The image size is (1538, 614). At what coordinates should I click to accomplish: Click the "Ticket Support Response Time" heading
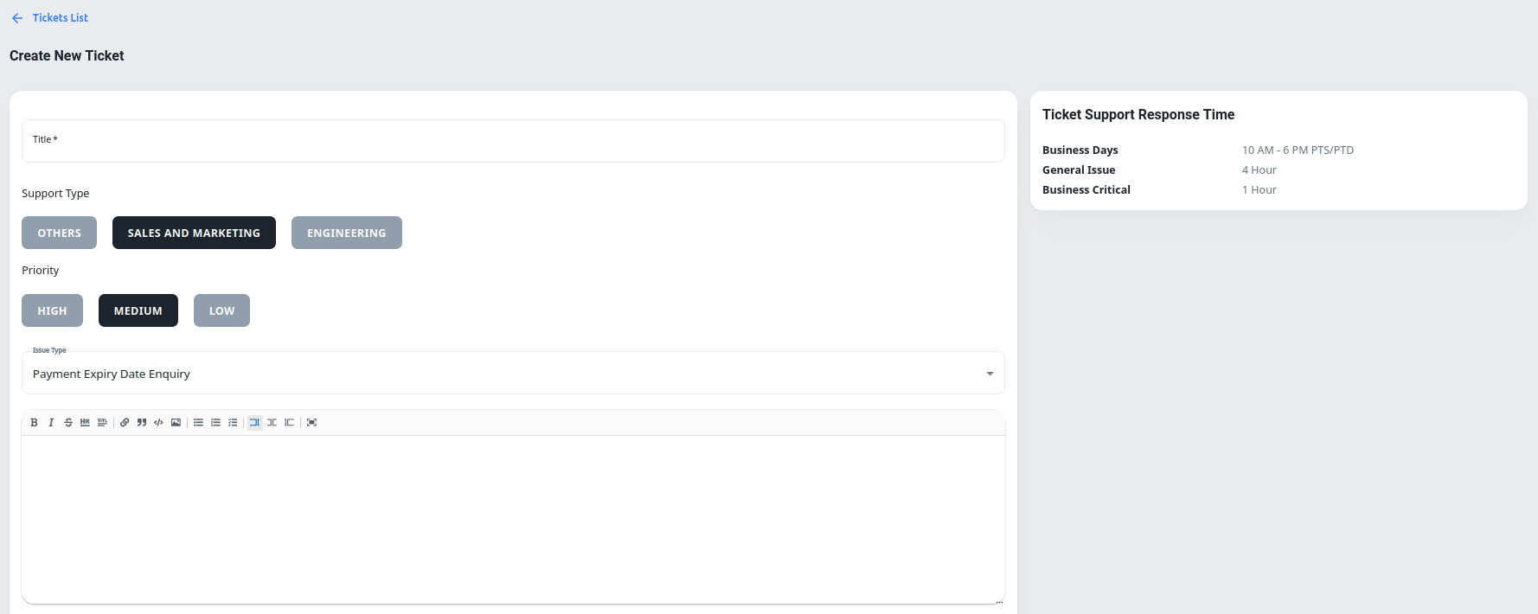pyautogui.click(x=1138, y=115)
